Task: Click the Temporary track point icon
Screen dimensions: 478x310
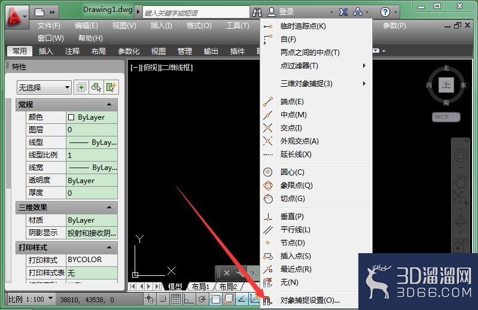Action: pyautogui.click(x=267, y=26)
